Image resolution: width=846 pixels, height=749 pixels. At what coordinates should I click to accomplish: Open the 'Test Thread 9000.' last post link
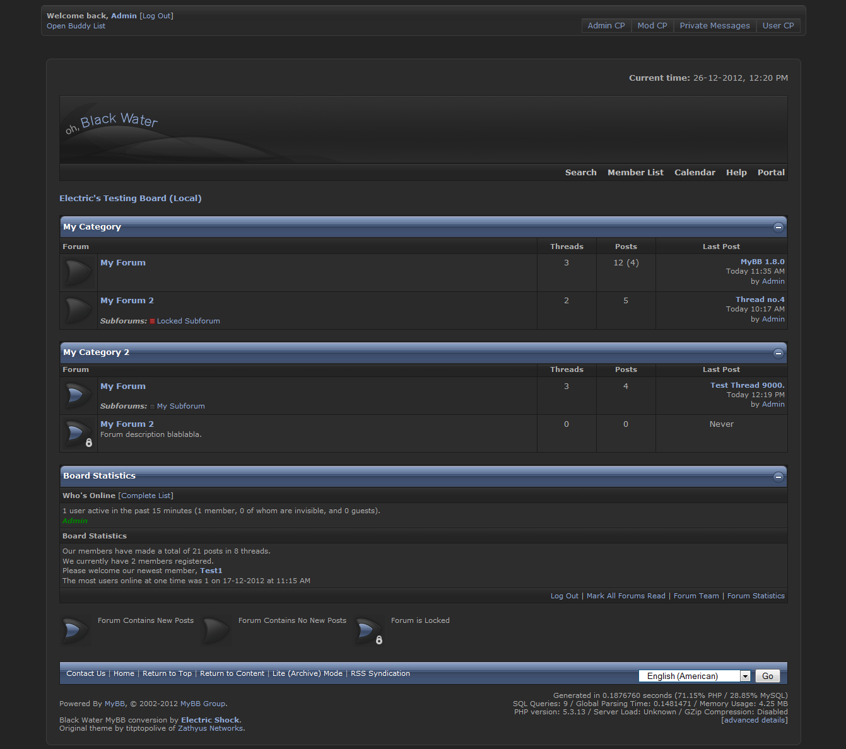click(747, 385)
